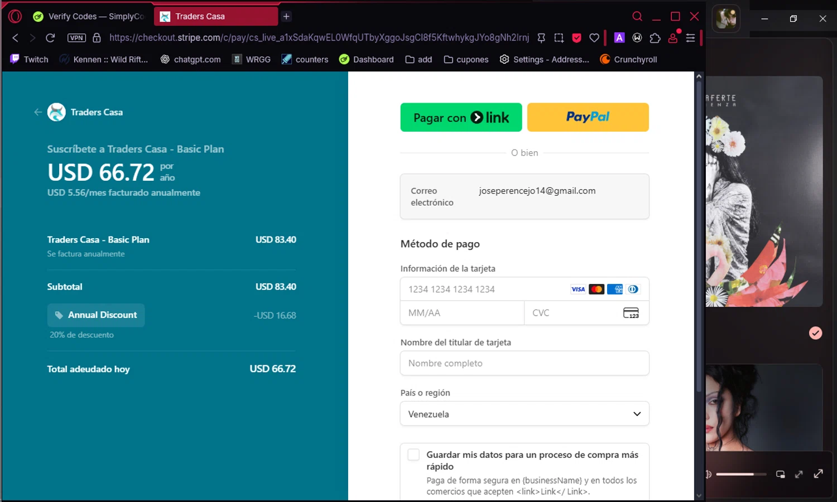Viewport: 837px width, 502px height.
Task: Click the Nombre completo name field
Action: pos(525,363)
